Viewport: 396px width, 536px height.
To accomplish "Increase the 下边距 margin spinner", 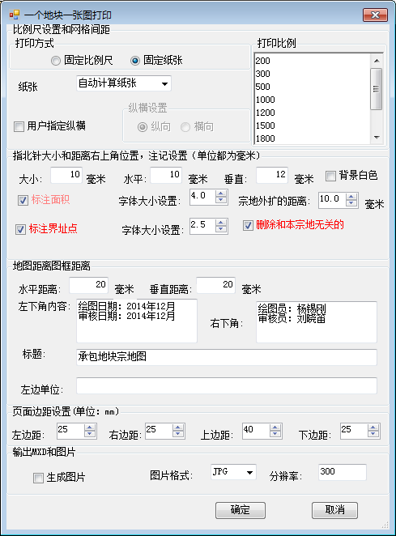I will 373,428.
